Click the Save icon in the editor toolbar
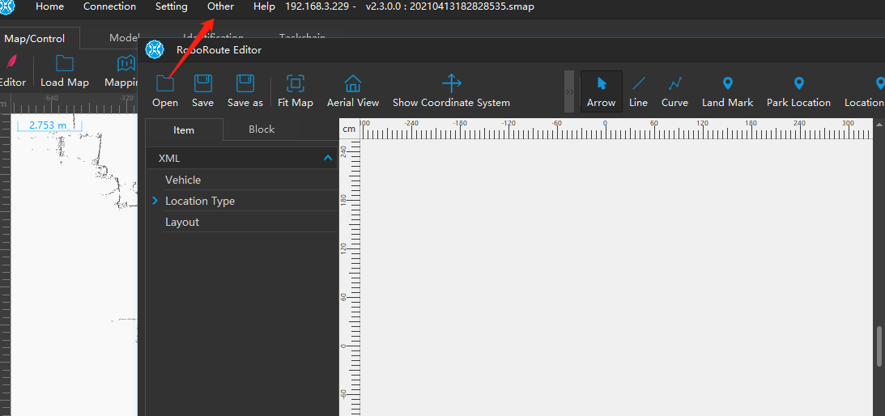 (203, 83)
